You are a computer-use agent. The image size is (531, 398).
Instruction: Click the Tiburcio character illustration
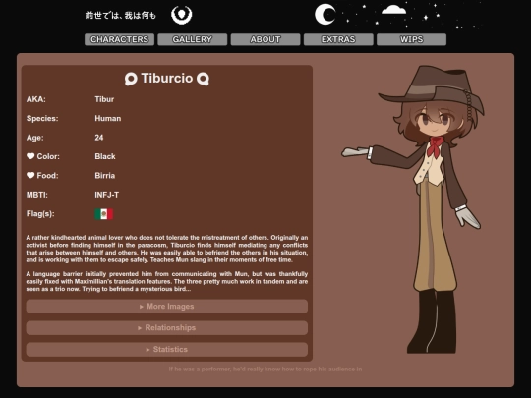click(413, 209)
